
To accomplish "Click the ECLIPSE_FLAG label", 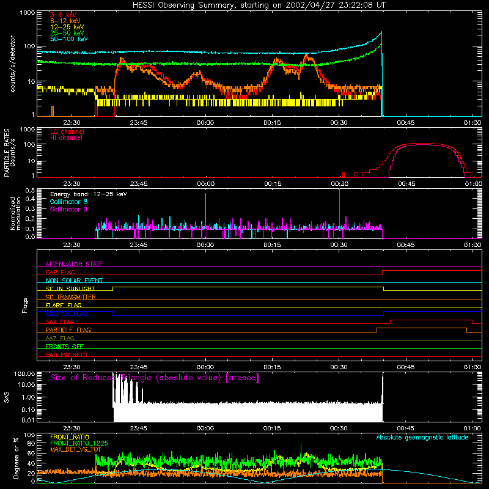I will [67, 314].
